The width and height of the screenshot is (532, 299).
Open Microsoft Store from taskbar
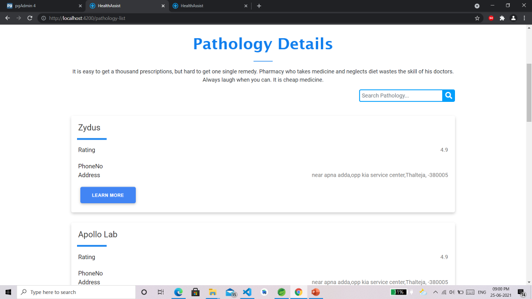195,292
